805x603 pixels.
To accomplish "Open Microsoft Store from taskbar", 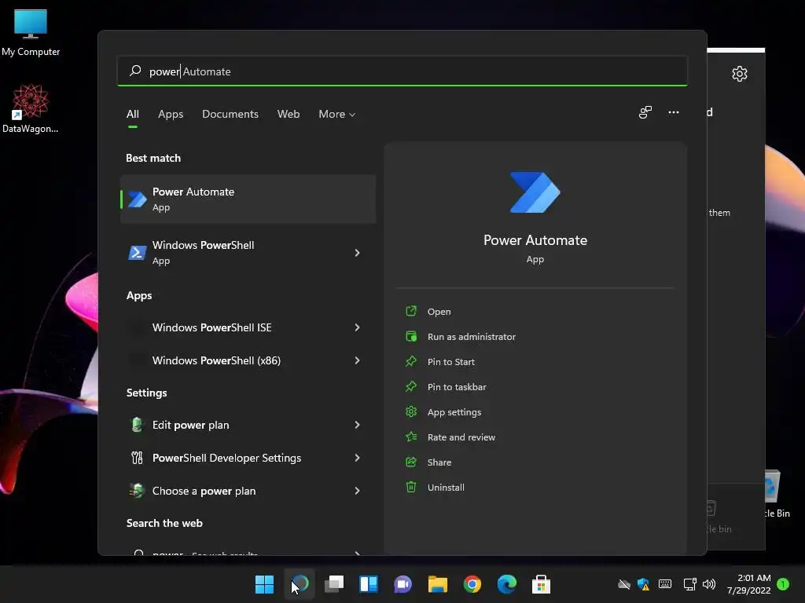I will (x=541, y=584).
